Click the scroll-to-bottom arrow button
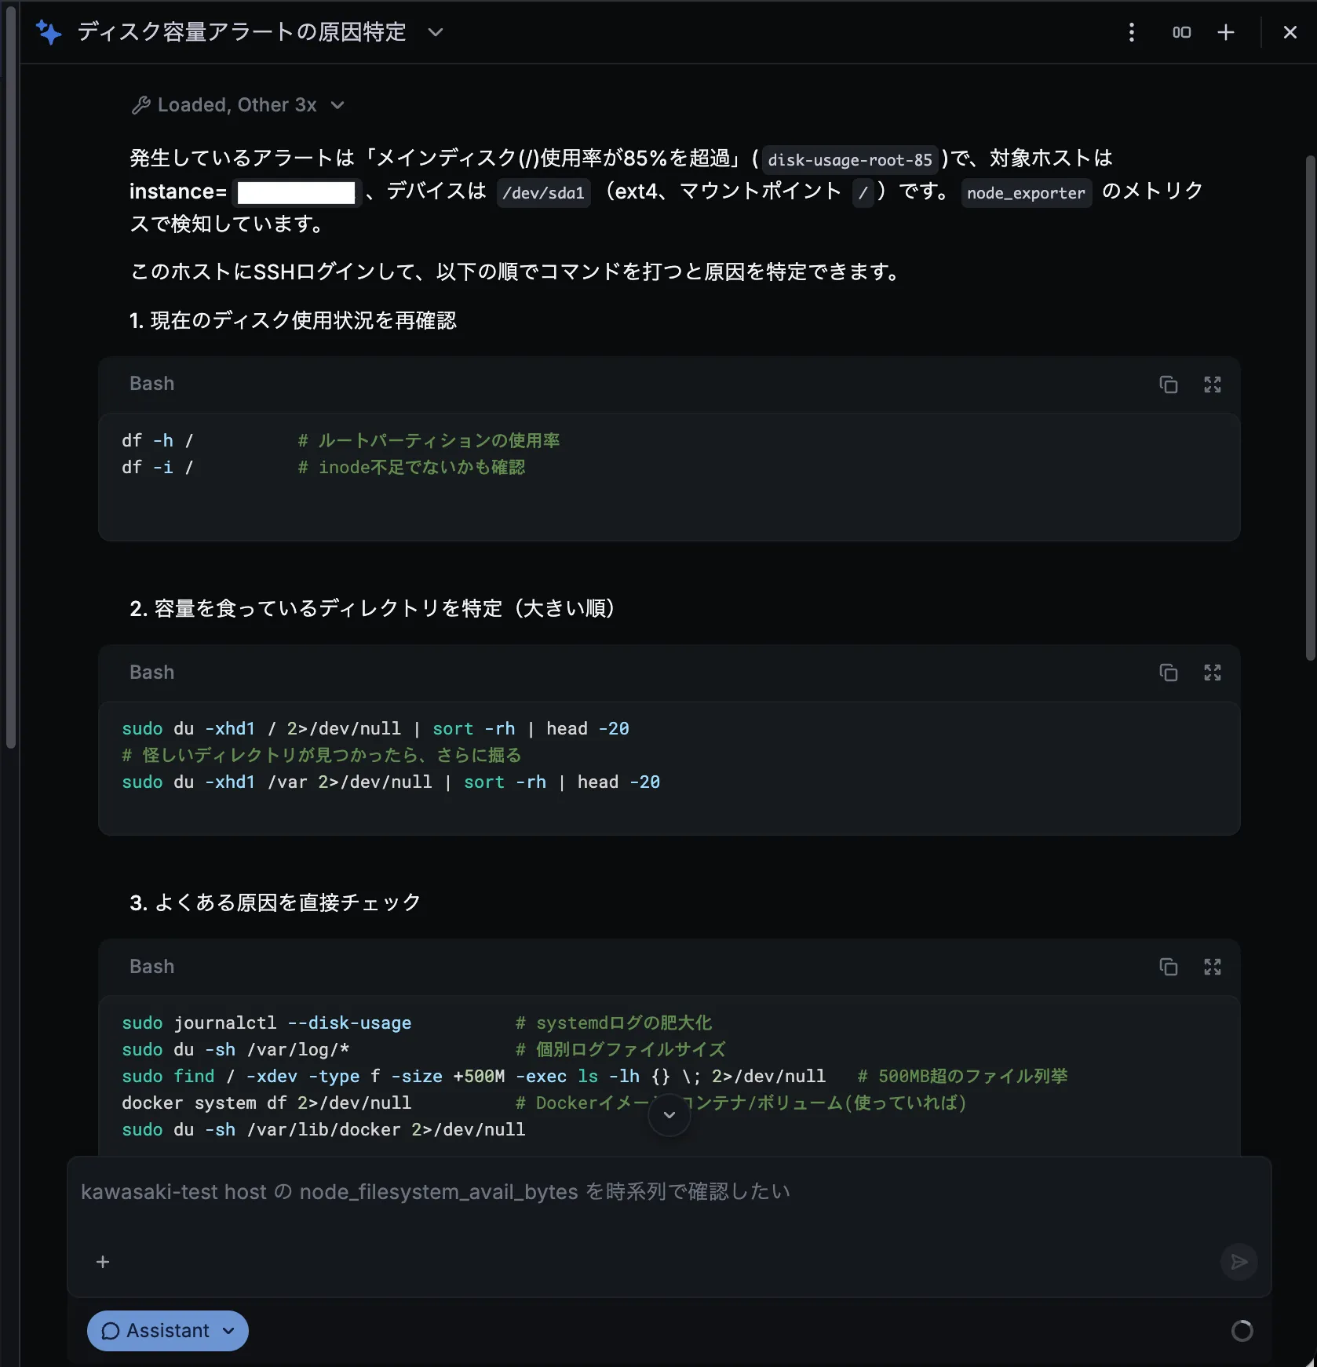This screenshot has height=1367, width=1317. (669, 1114)
